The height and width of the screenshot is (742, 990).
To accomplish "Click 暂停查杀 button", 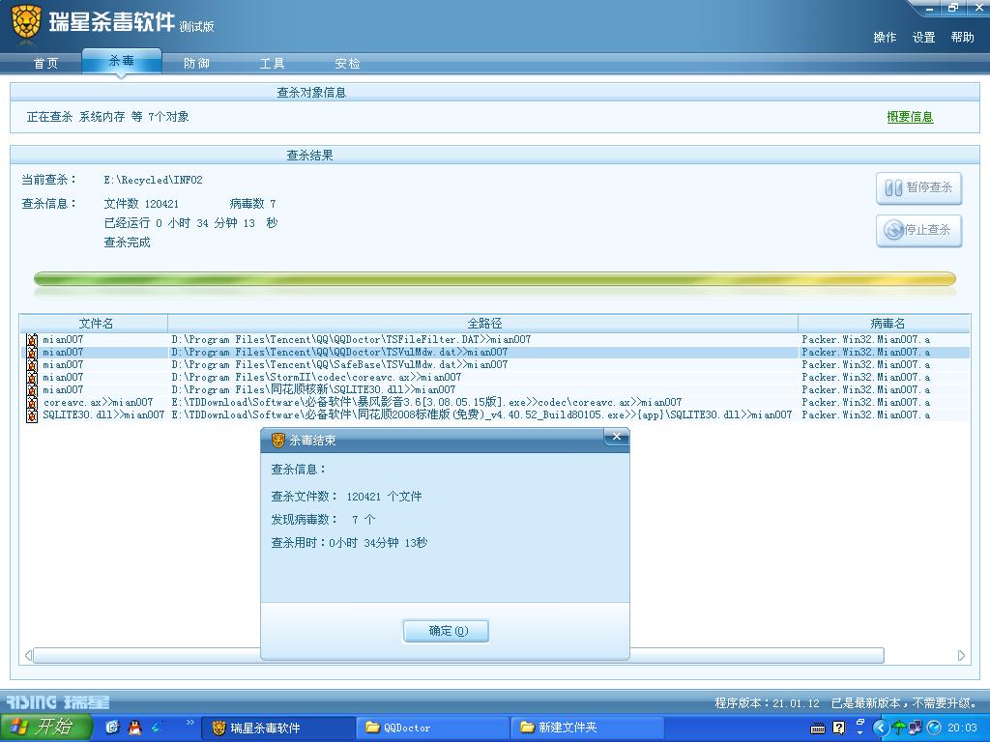I will coord(918,188).
